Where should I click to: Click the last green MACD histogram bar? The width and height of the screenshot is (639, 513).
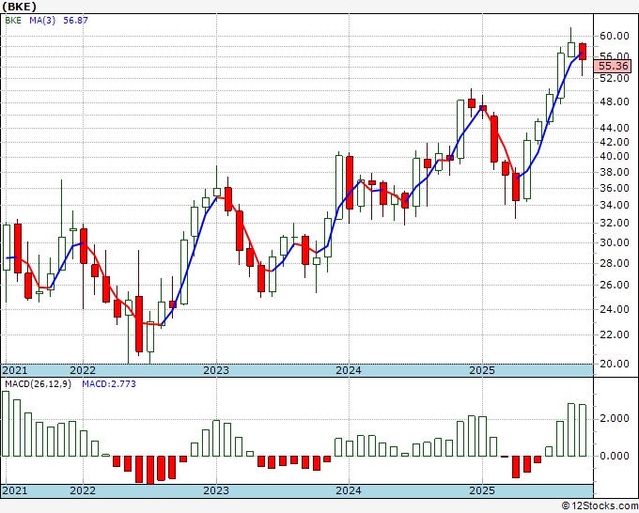tap(583, 430)
